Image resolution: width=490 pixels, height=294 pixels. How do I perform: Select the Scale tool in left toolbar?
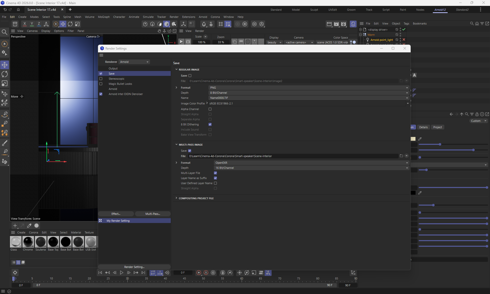coord(5,84)
